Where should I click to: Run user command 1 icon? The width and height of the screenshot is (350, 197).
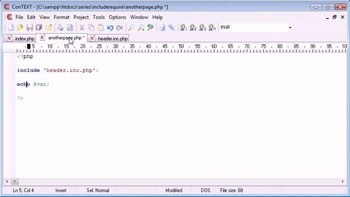coord(183,27)
